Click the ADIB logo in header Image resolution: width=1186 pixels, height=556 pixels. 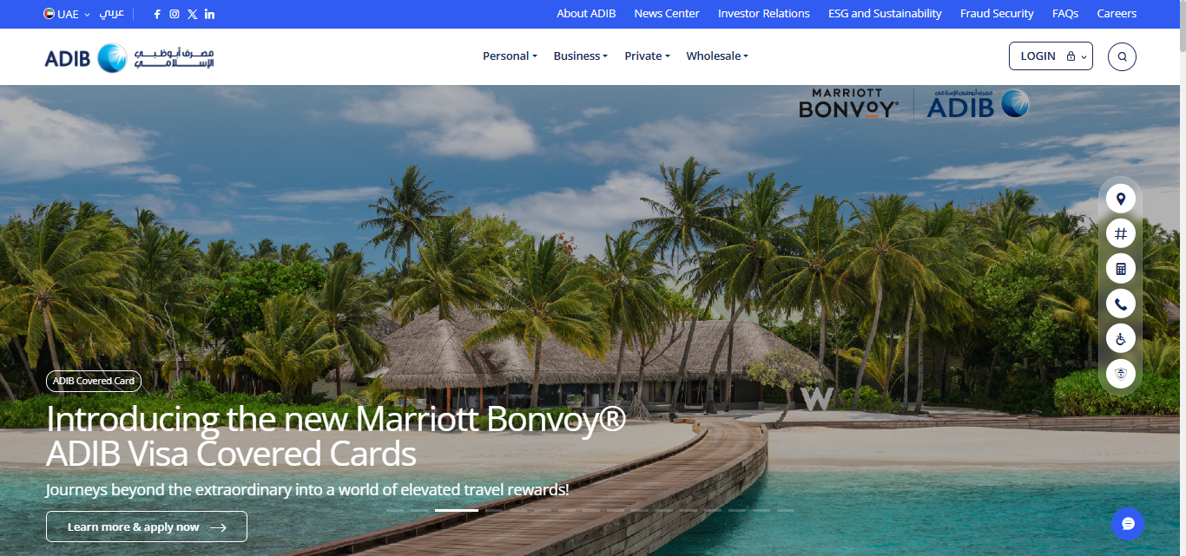tap(129, 57)
